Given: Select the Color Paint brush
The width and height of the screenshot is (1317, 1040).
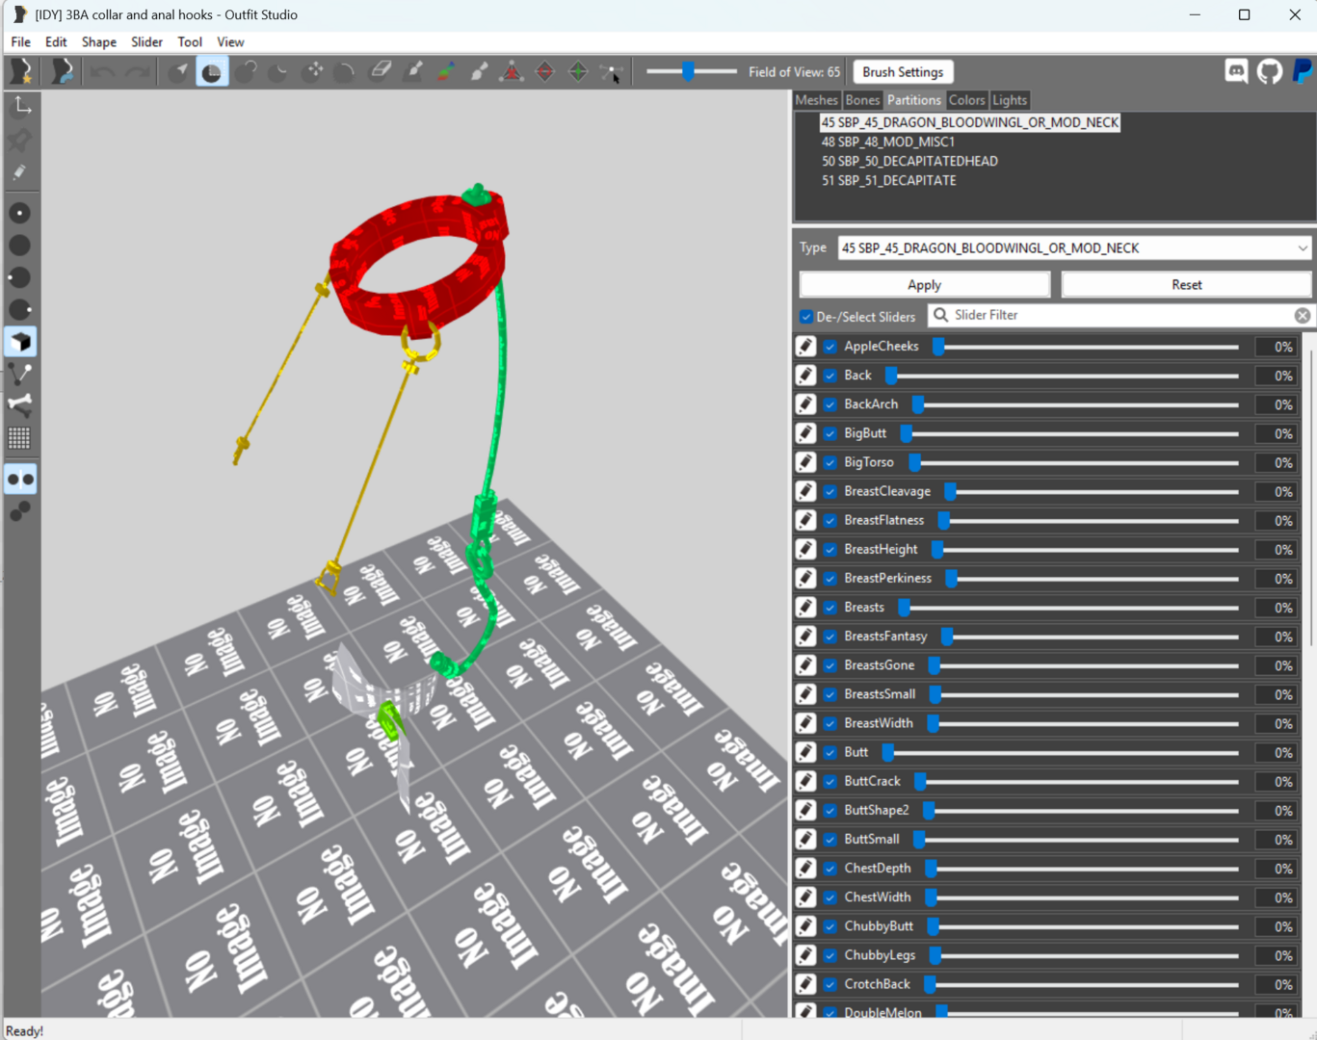Looking at the screenshot, I should pos(446,71).
